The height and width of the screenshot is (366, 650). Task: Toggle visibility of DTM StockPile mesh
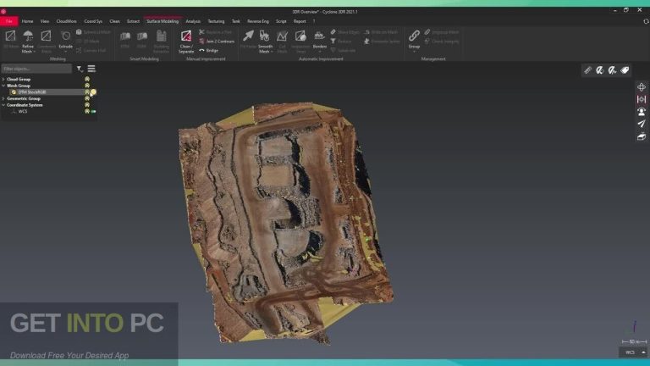[86, 91]
